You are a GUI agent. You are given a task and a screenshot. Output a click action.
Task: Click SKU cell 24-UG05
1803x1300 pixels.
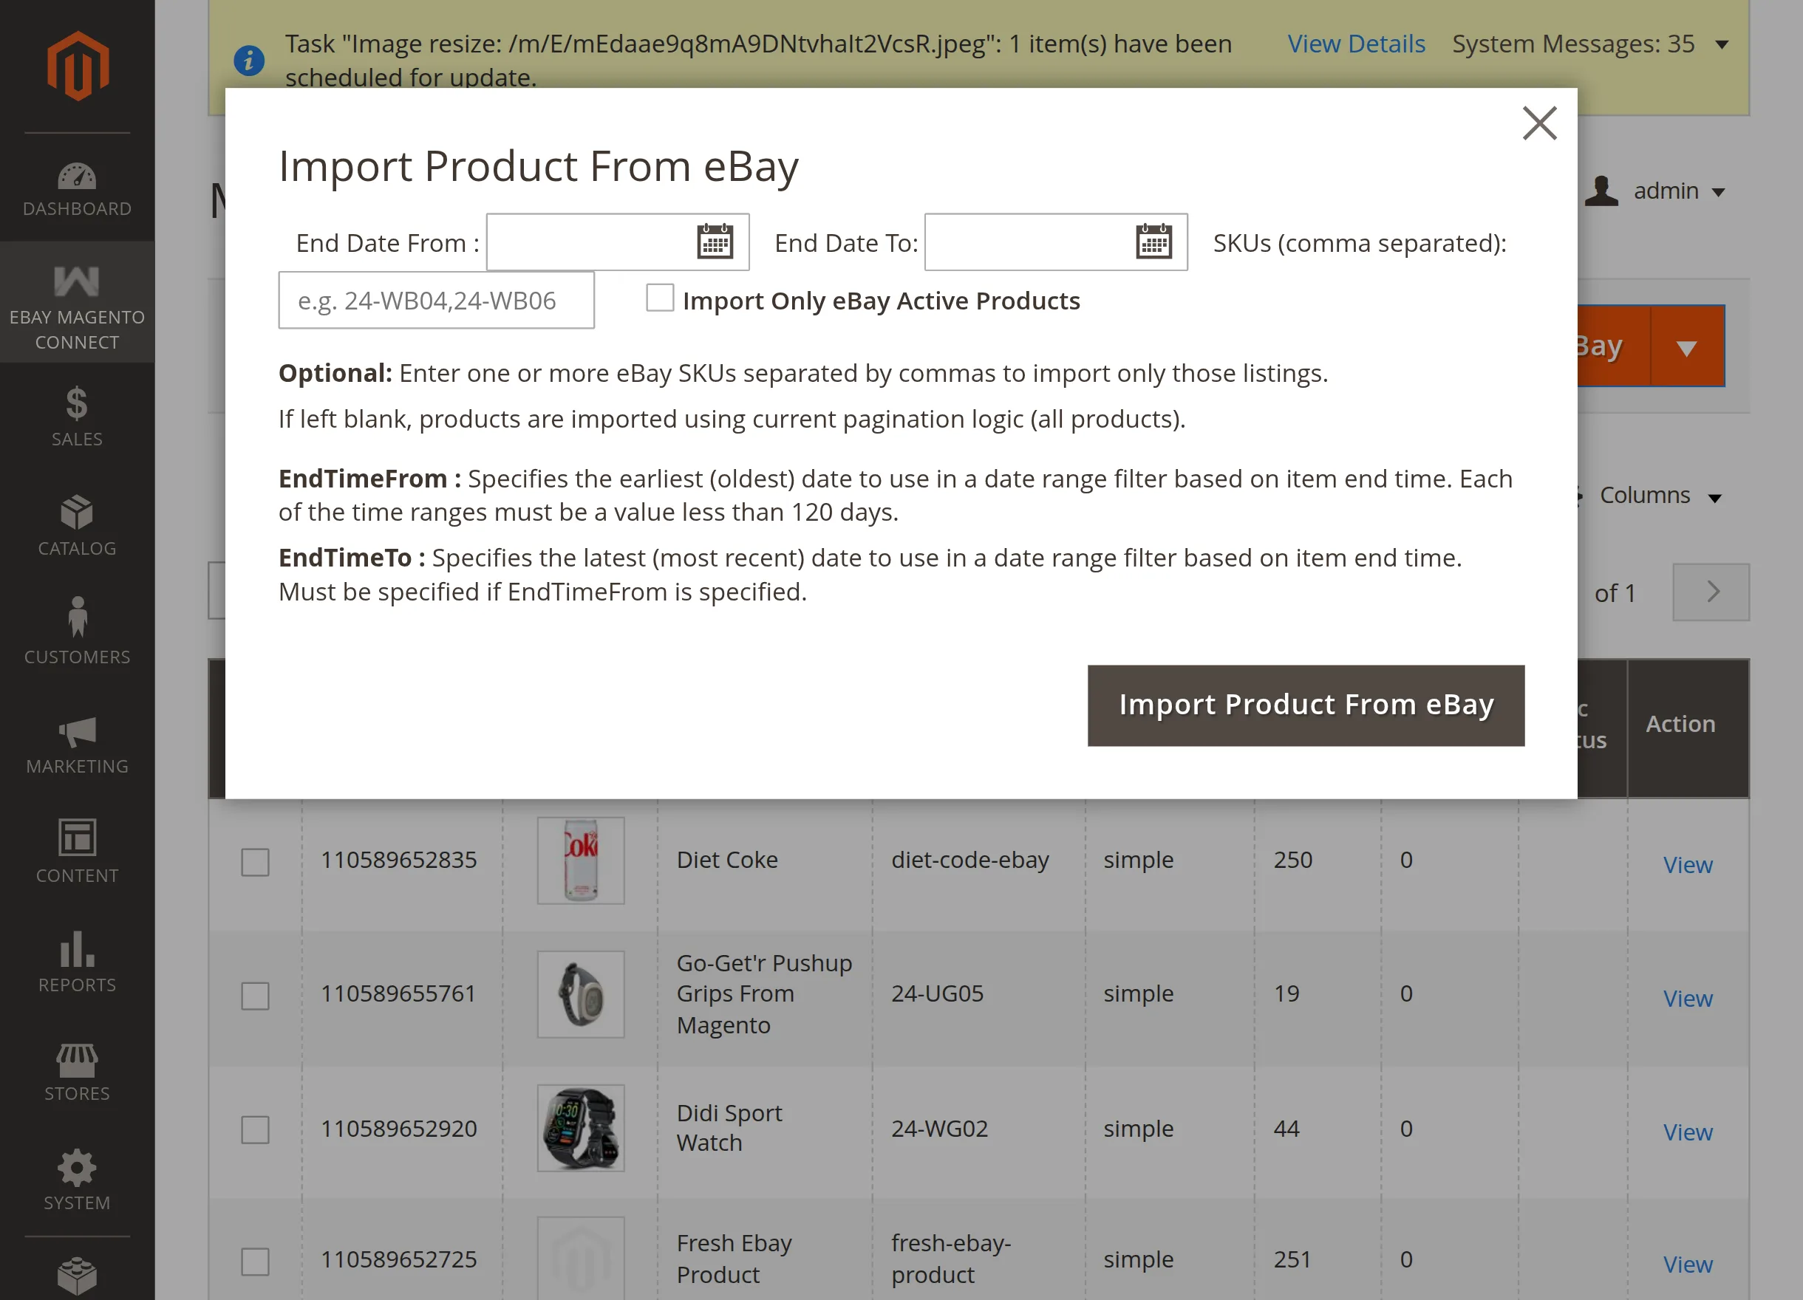[937, 993]
